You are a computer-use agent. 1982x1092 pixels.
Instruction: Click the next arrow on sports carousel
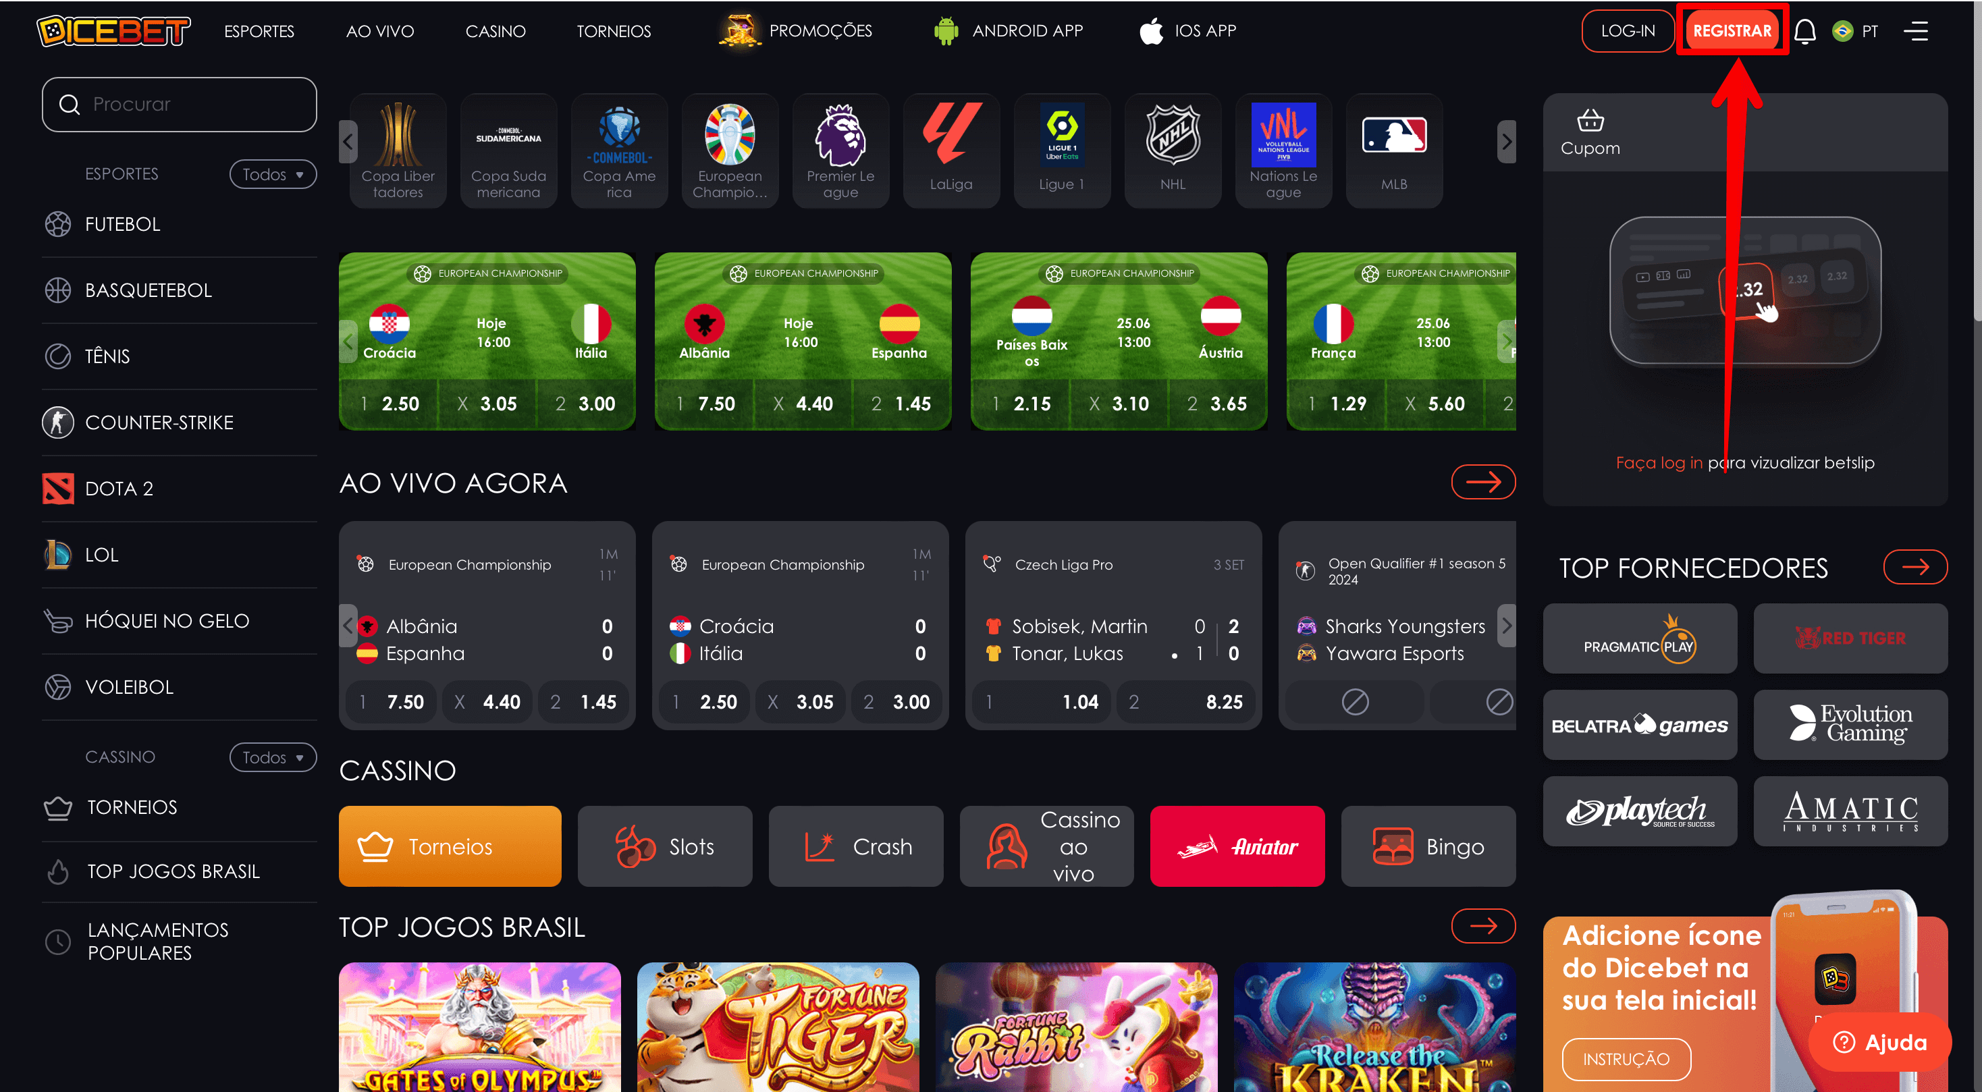1503,142
